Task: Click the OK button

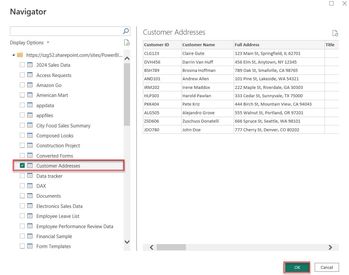Action: pyautogui.click(x=297, y=267)
